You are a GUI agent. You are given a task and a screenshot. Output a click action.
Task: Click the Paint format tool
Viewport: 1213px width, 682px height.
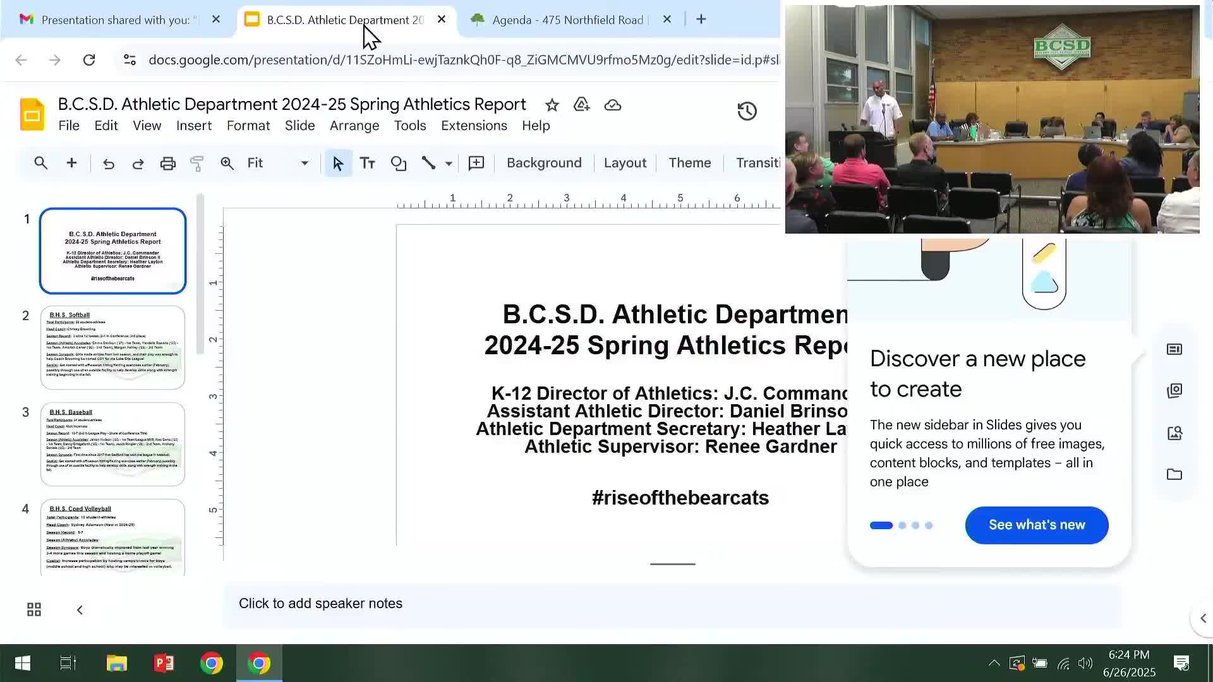tap(196, 163)
